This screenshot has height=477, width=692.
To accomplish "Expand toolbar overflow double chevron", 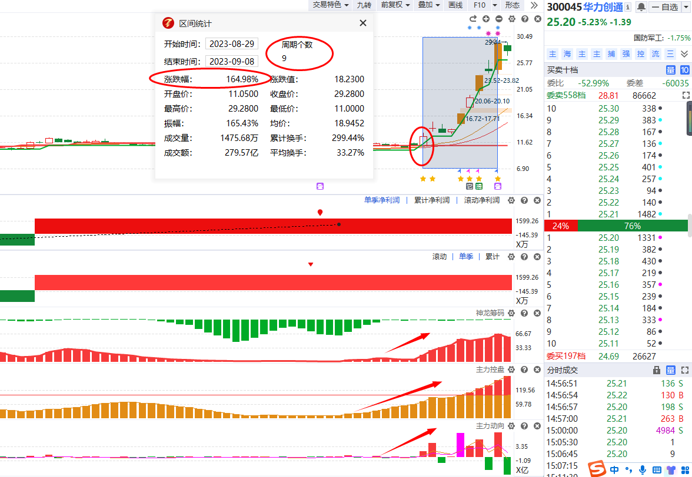I will (534, 5).
